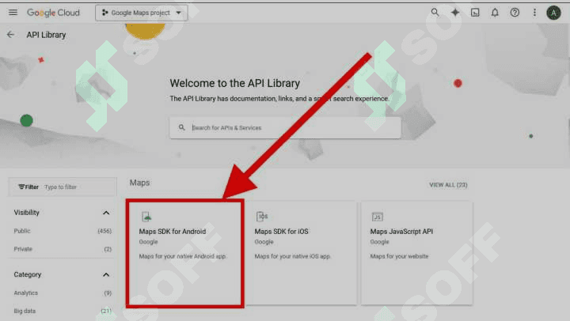570x321 pixels.
Task: Click the top bar search icon
Action: point(435,13)
